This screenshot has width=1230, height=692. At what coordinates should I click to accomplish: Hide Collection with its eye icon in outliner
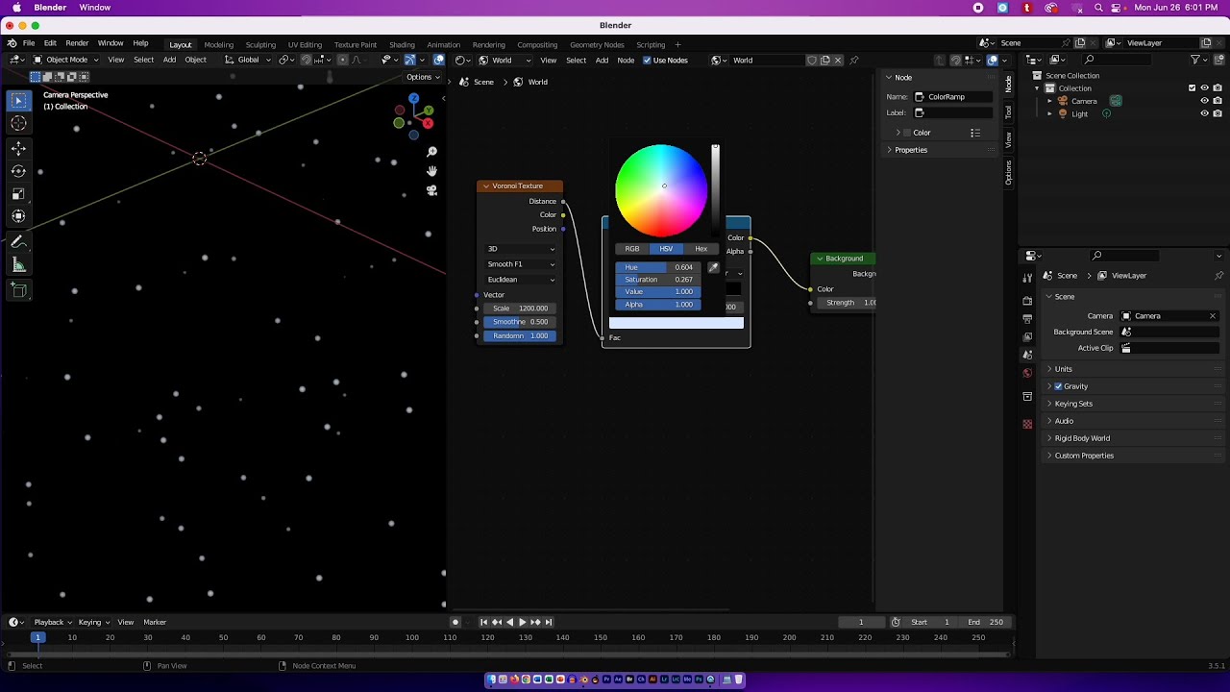click(1205, 87)
